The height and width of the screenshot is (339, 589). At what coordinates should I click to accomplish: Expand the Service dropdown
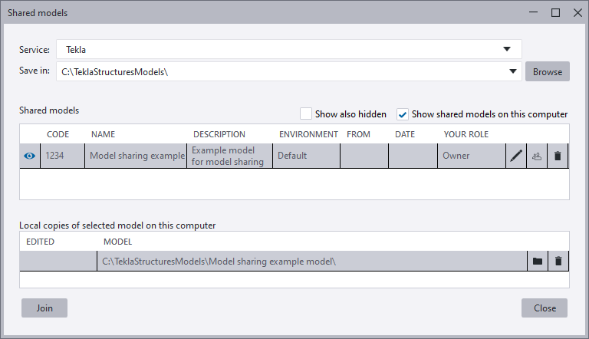point(506,49)
